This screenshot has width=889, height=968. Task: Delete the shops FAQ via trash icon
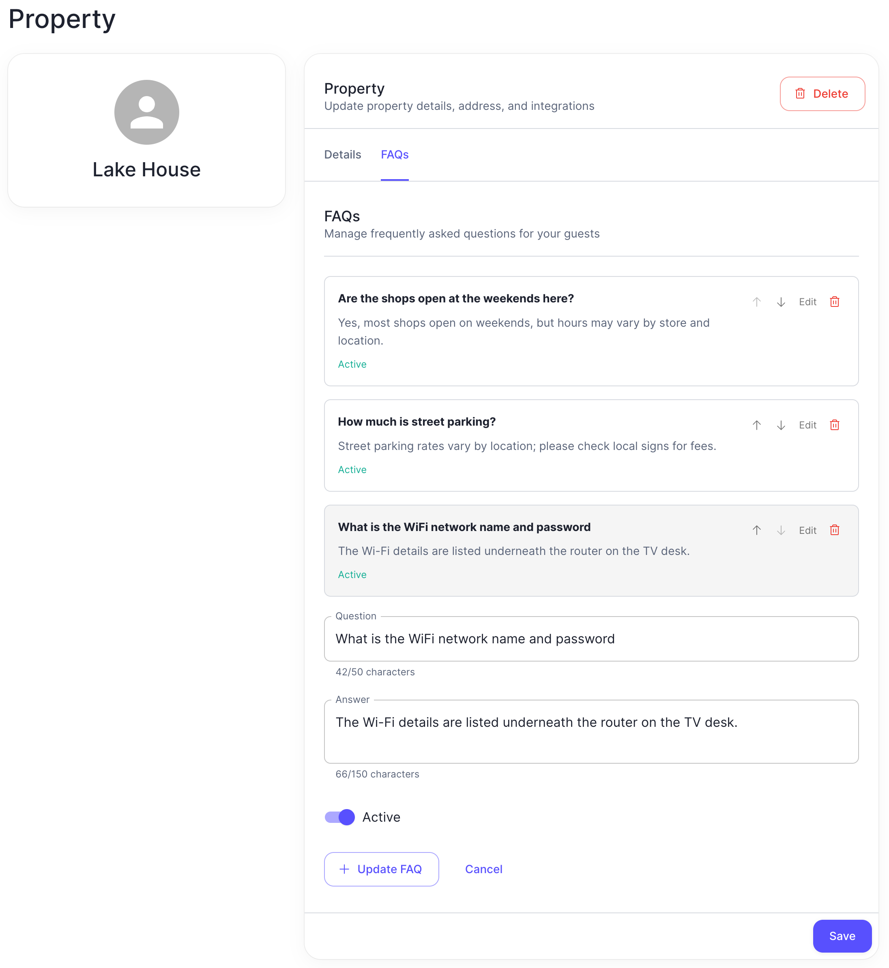(835, 302)
